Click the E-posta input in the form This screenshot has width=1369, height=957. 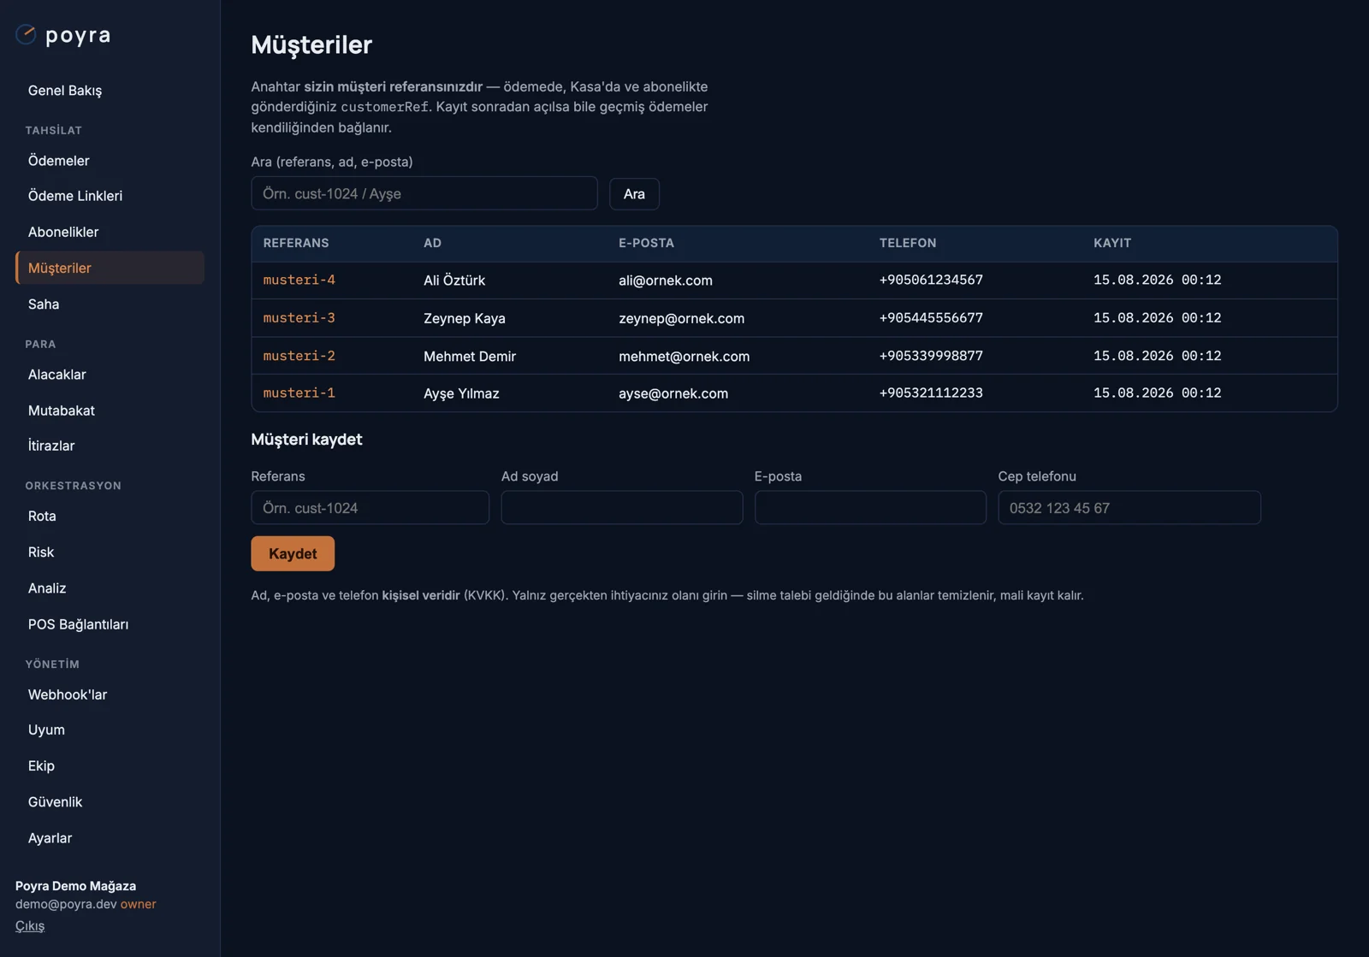870,507
